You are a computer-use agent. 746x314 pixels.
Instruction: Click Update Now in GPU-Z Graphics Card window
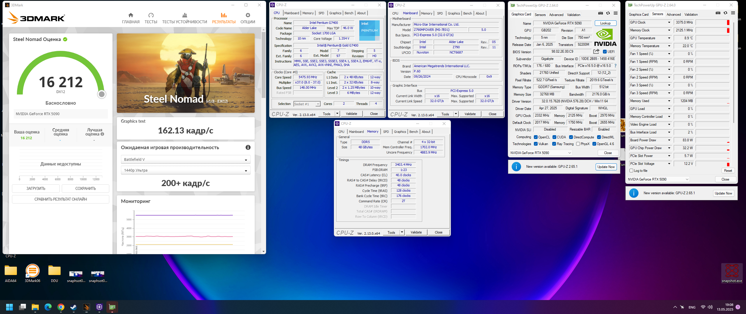coord(606,167)
